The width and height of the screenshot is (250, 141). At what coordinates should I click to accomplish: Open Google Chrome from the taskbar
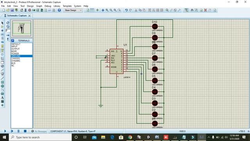(130, 137)
